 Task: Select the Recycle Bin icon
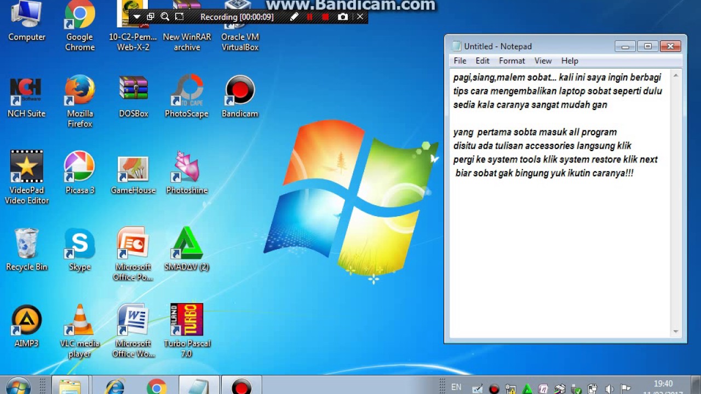point(27,250)
